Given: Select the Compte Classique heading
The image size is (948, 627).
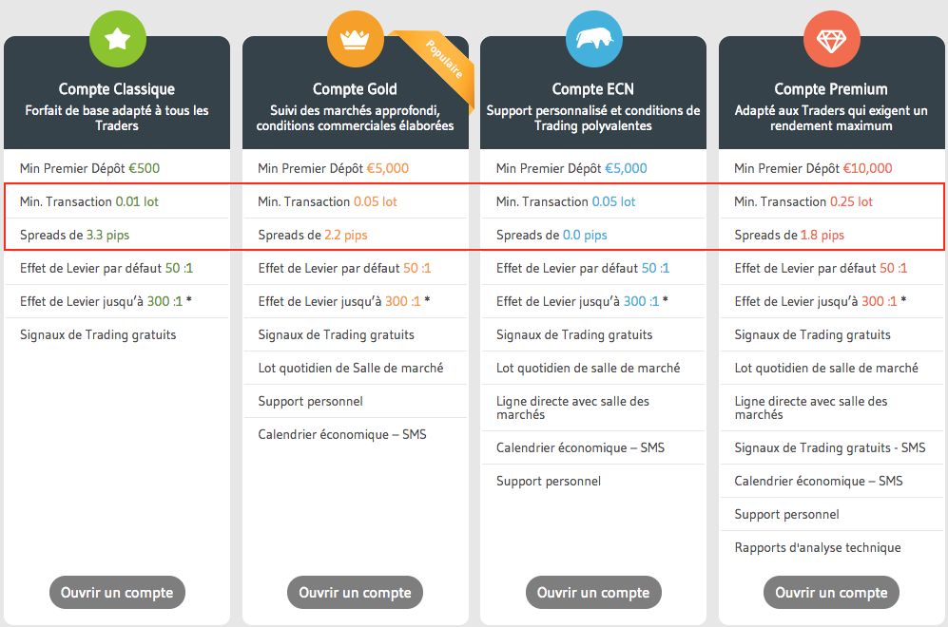Looking at the screenshot, I should [x=117, y=89].
